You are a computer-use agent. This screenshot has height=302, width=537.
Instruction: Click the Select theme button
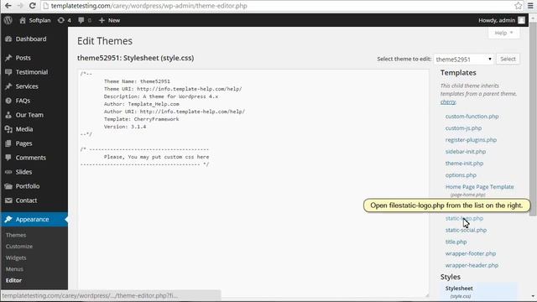click(508, 59)
